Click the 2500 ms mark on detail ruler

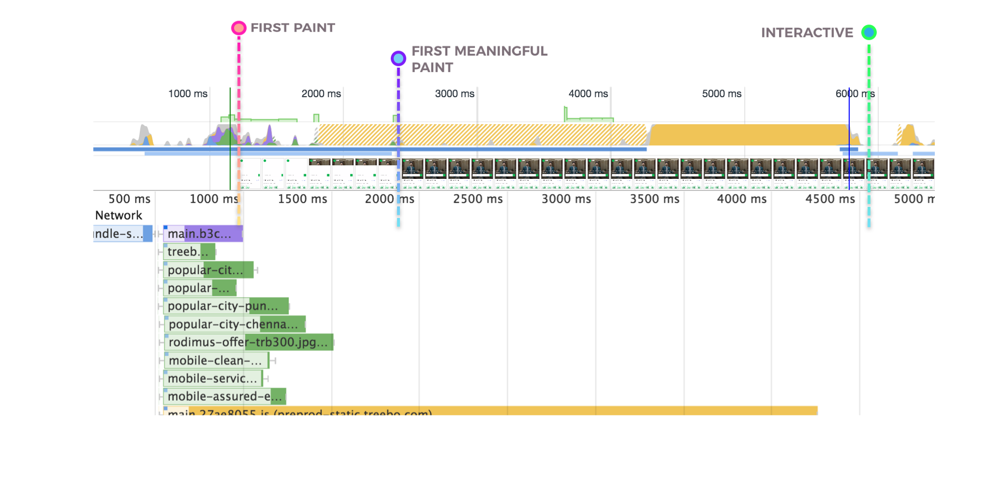[477, 199]
